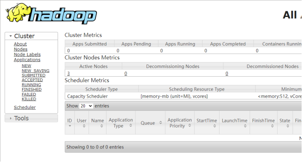The image size is (302, 162).
Task: Click the Apps Completed header
Action: pos(228,44)
